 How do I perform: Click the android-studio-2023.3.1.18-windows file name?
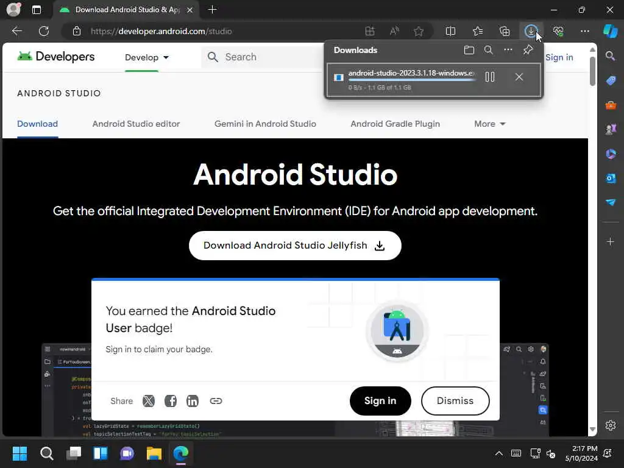411,73
